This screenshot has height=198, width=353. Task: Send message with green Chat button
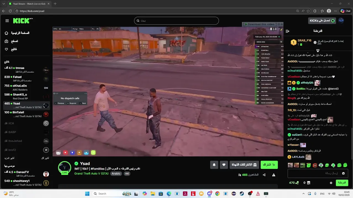[x=342, y=183]
